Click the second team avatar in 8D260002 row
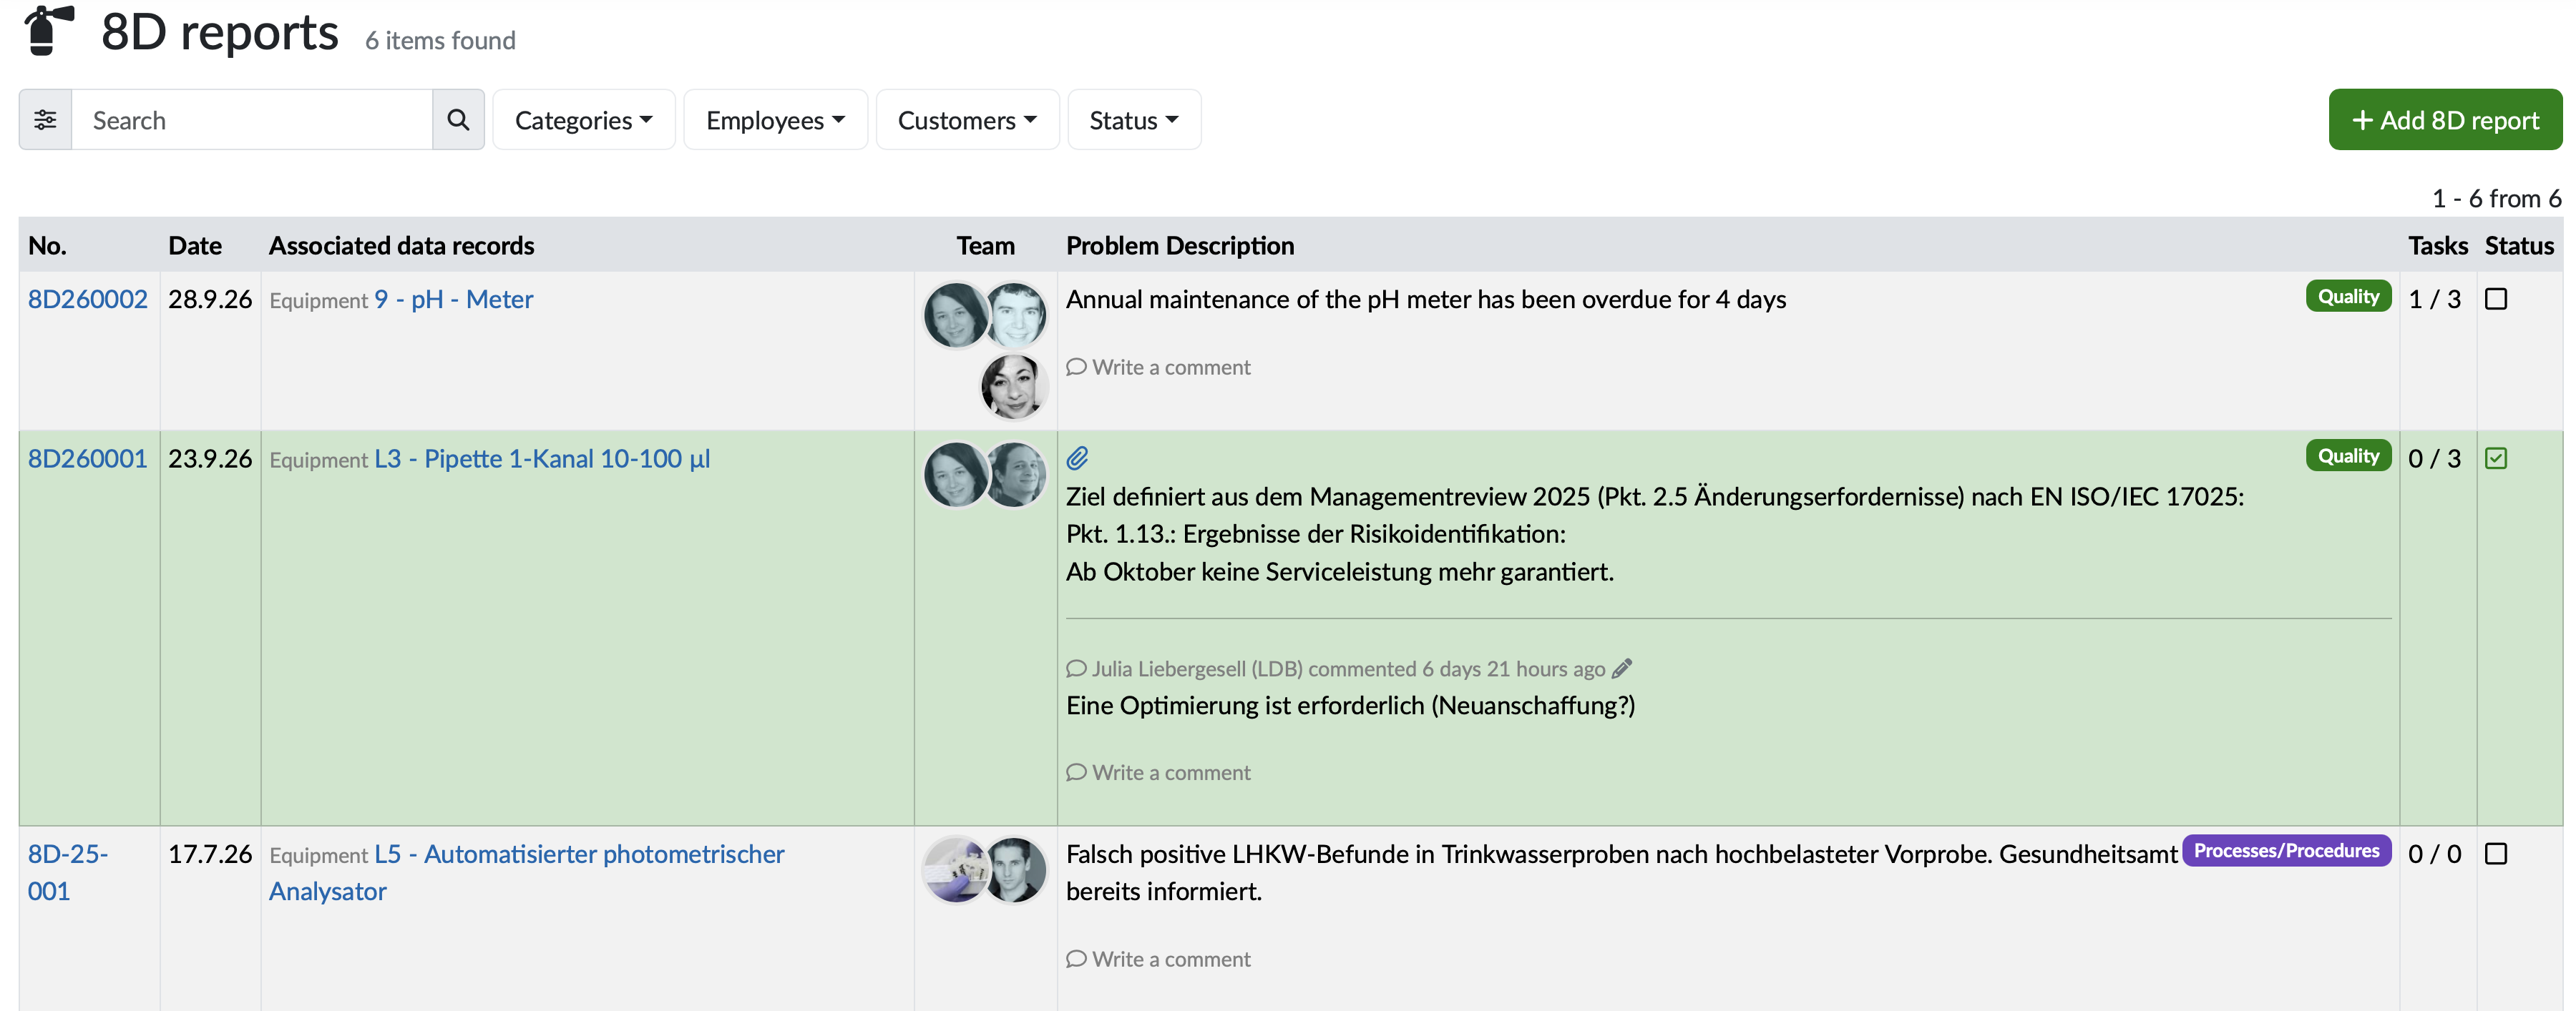2576x1011 pixels. pos(1016,315)
